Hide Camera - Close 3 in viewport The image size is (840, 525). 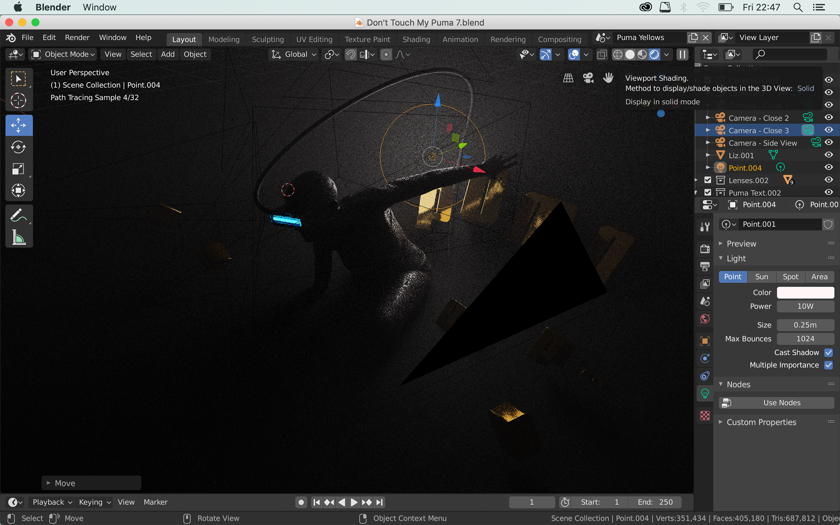point(829,130)
